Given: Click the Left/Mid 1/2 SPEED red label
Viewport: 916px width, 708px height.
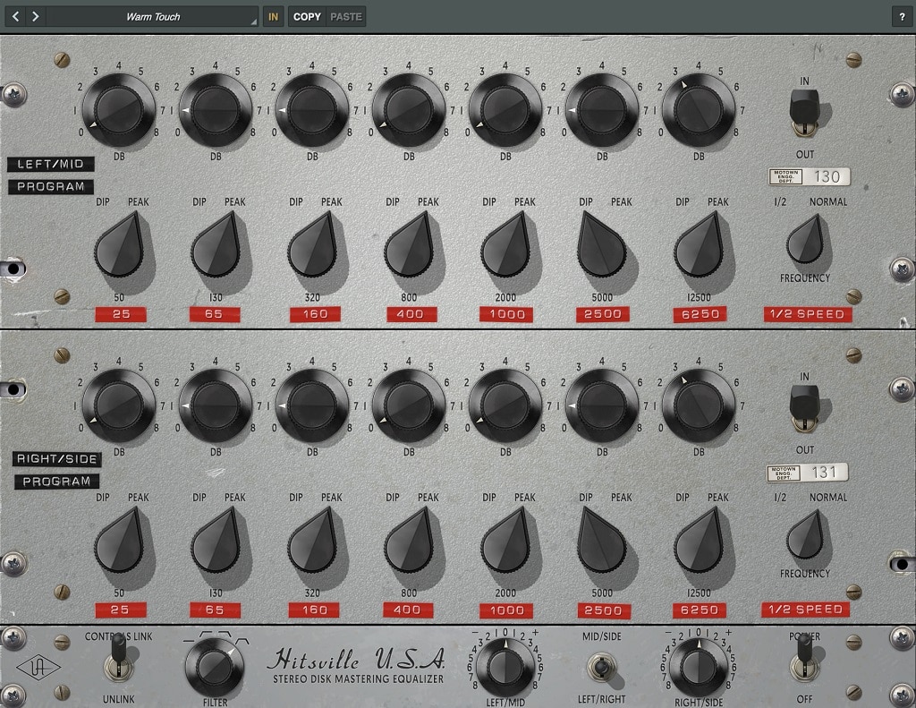Looking at the screenshot, I should click(x=808, y=314).
